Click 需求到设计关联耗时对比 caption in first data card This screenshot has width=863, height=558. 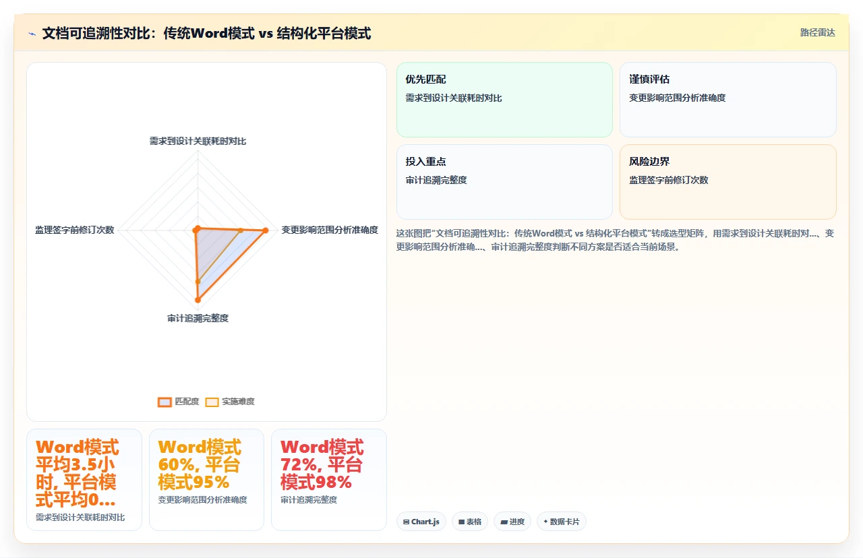point(80,518)
